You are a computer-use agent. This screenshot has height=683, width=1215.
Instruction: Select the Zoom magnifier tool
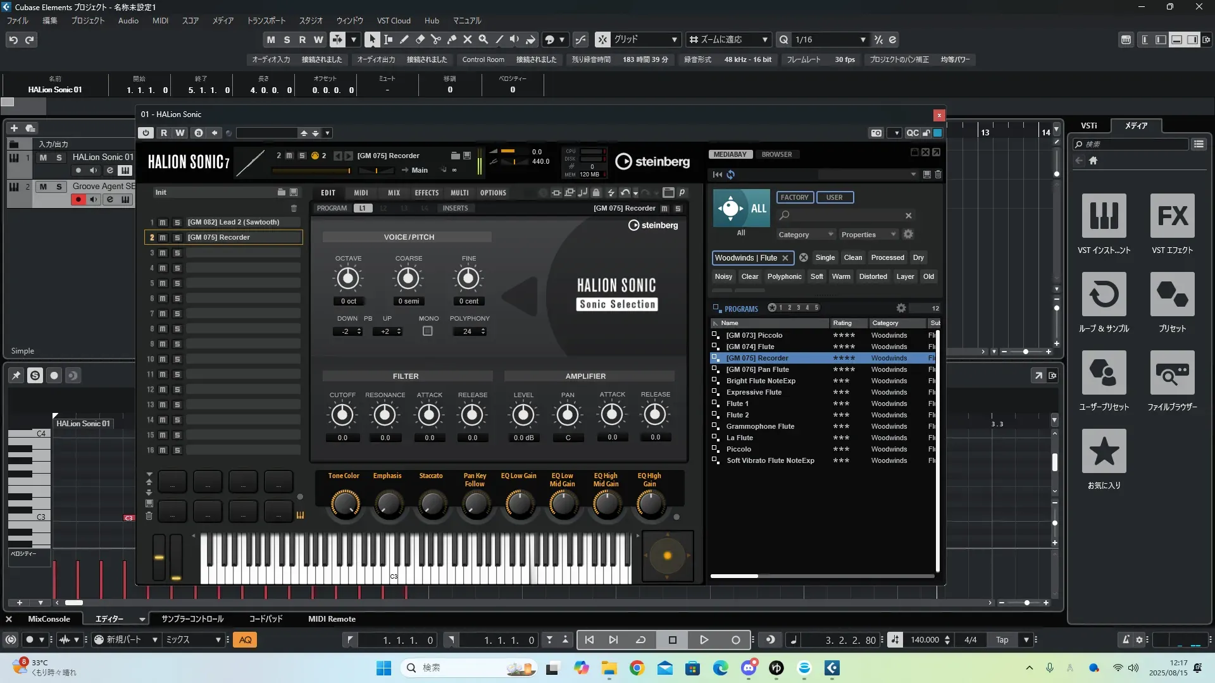483,39
